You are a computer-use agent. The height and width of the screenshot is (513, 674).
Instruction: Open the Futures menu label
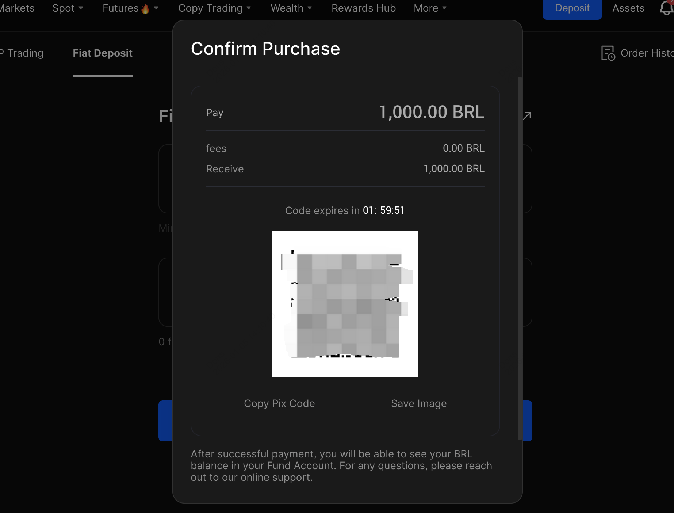[120, 8]
